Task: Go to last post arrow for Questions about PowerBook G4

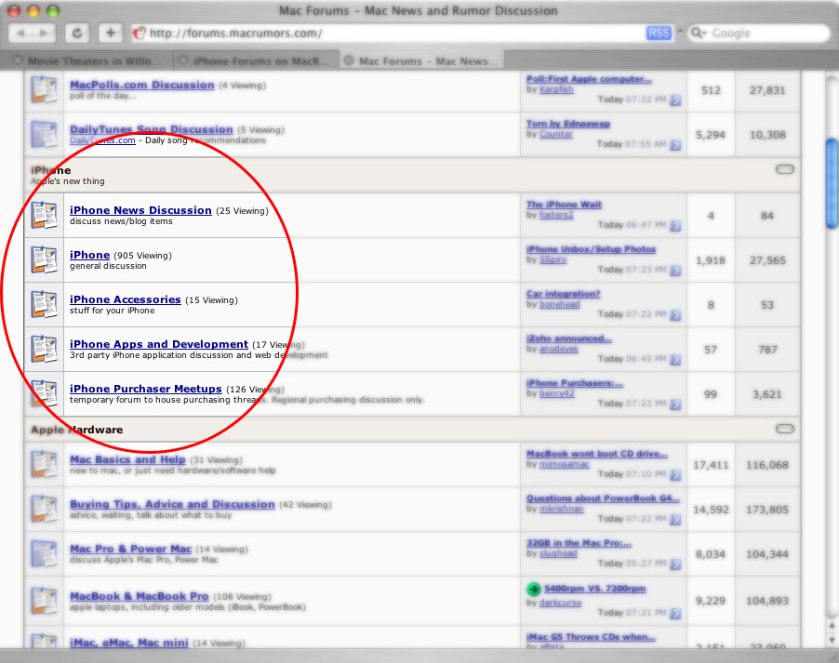Action: (675, 520)
